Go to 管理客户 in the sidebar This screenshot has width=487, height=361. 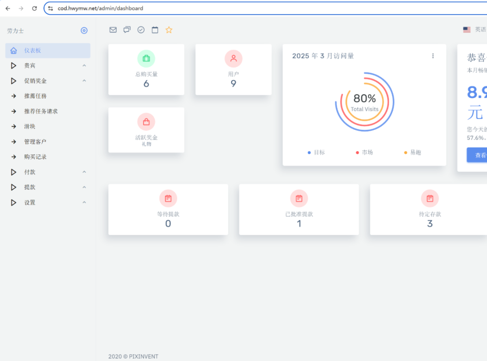(48, 142)
